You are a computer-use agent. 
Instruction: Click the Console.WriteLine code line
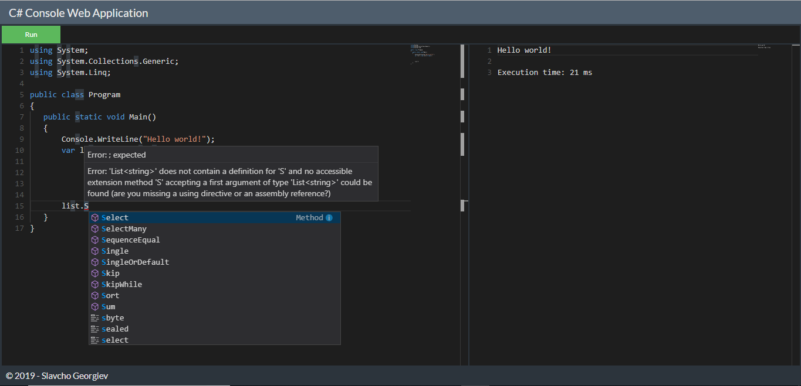click(138, 139)
